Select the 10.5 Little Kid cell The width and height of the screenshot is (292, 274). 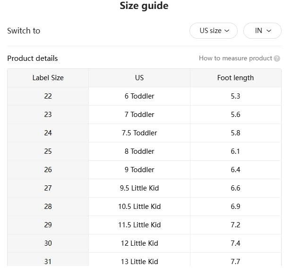(139, 207)
